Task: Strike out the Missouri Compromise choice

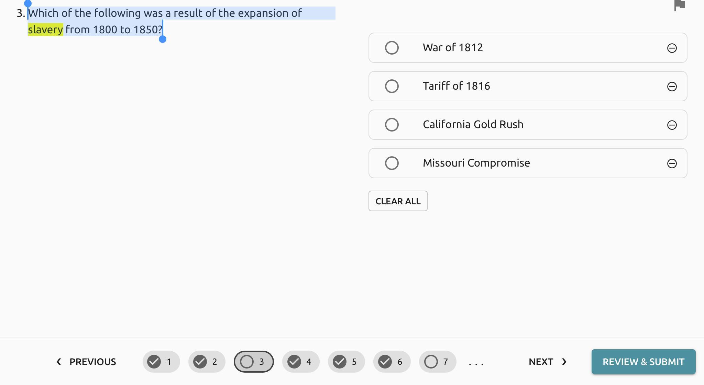Action: point(672,163)
